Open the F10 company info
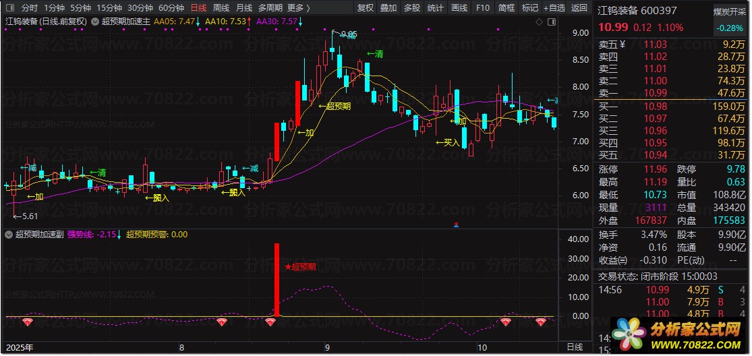 point(483,7)
